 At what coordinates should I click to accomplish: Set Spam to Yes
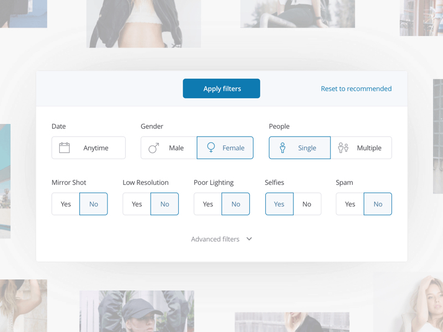tap(350, 204)
